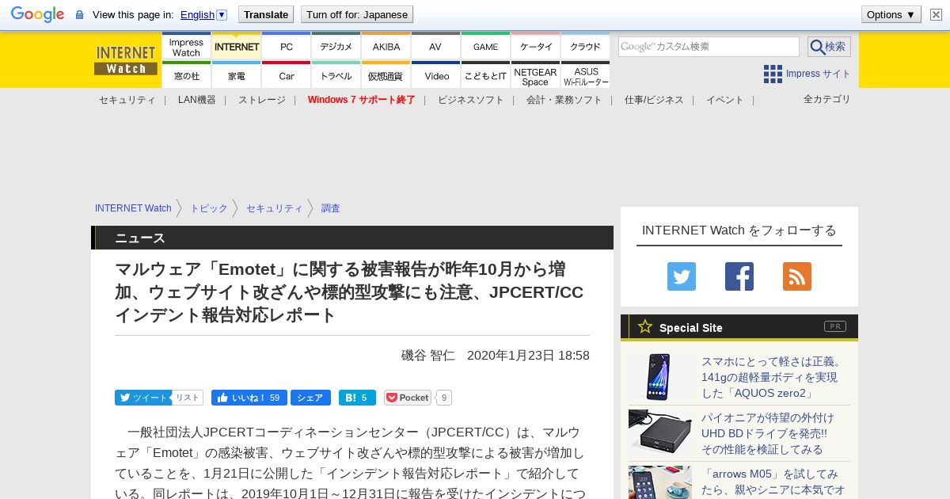The image size is (950, 499).
Task: Click the arrows M05 thumbnail
Action: click(660, 482)
